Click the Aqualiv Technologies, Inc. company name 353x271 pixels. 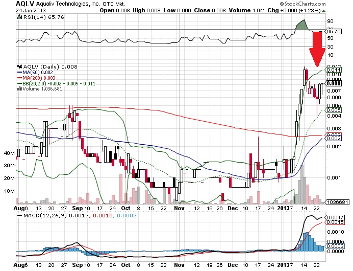(x=69, y=4)
